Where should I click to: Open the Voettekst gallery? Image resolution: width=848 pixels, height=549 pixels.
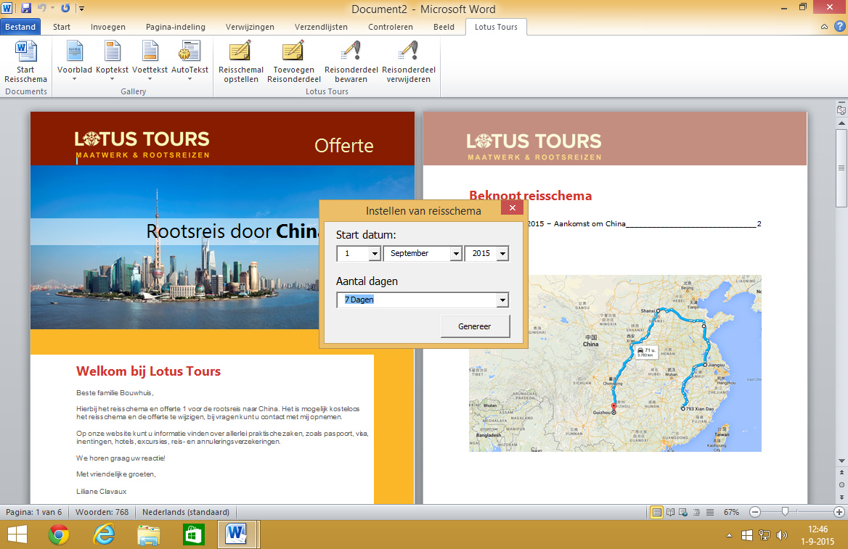(150, 60)
